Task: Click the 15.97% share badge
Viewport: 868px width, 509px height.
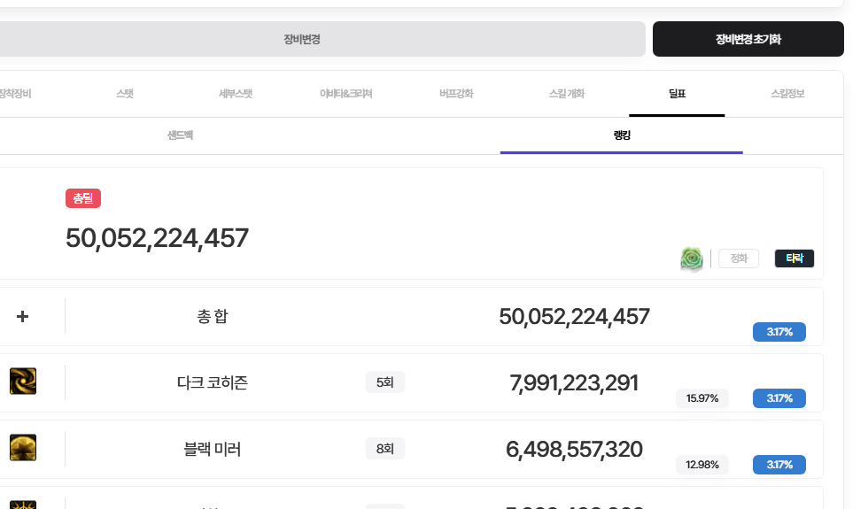Action: pos(701,398)
